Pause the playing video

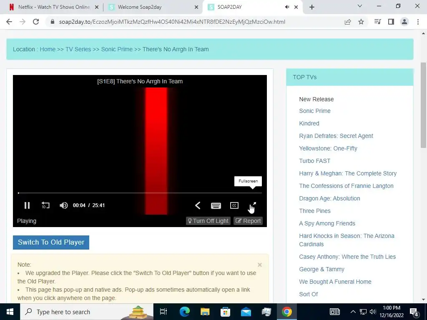click(x=27, y=205)
